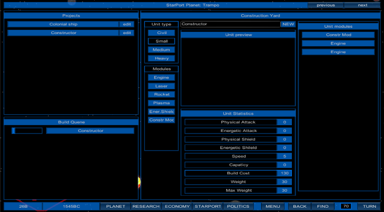Add an Ener.Shield module
384x212 pixels.
(161, 112)
